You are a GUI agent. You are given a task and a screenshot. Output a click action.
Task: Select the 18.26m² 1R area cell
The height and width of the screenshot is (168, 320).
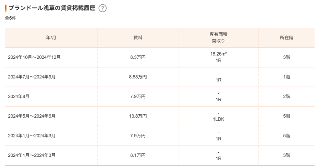[218, 57]
